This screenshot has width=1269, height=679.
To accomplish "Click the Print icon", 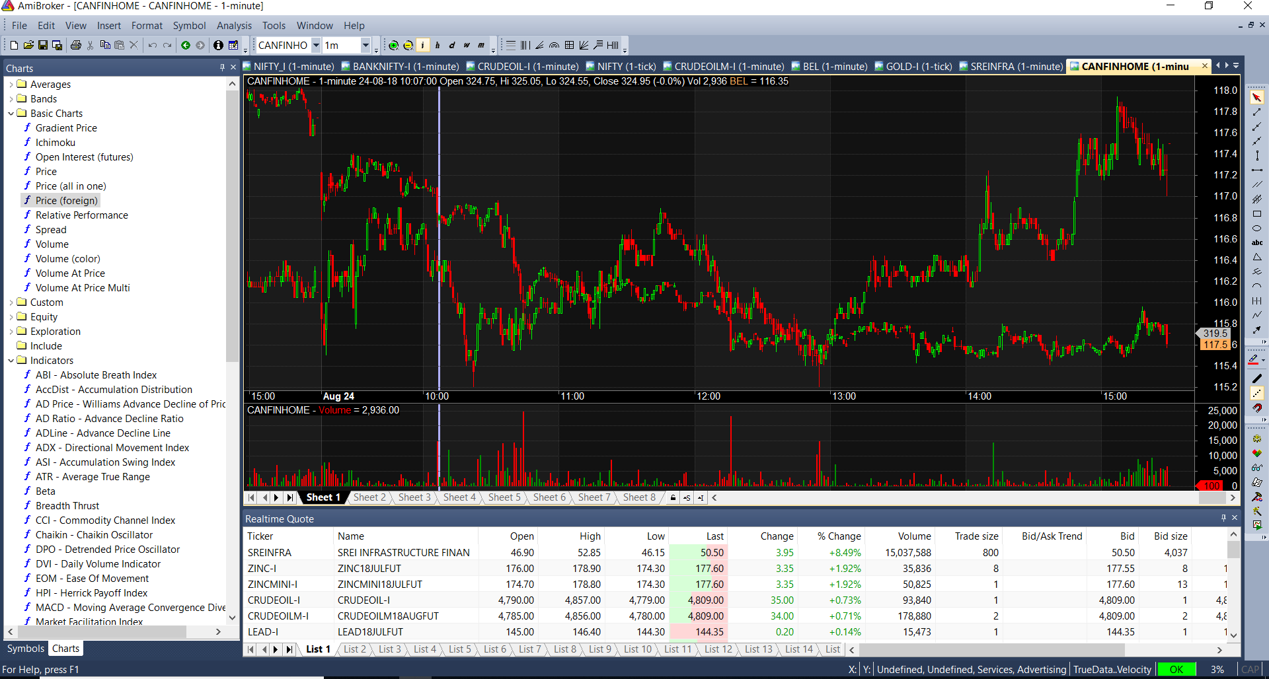I will click(76, 45).
